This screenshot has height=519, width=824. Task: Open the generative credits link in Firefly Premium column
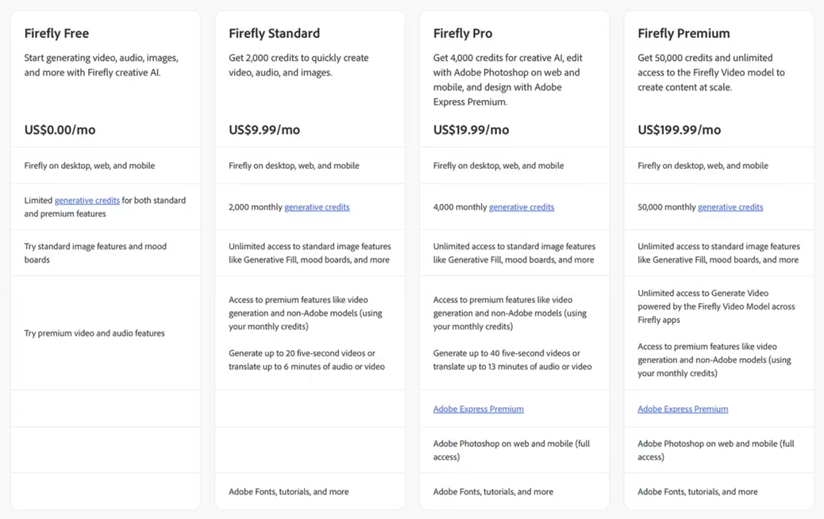(730, 206)
